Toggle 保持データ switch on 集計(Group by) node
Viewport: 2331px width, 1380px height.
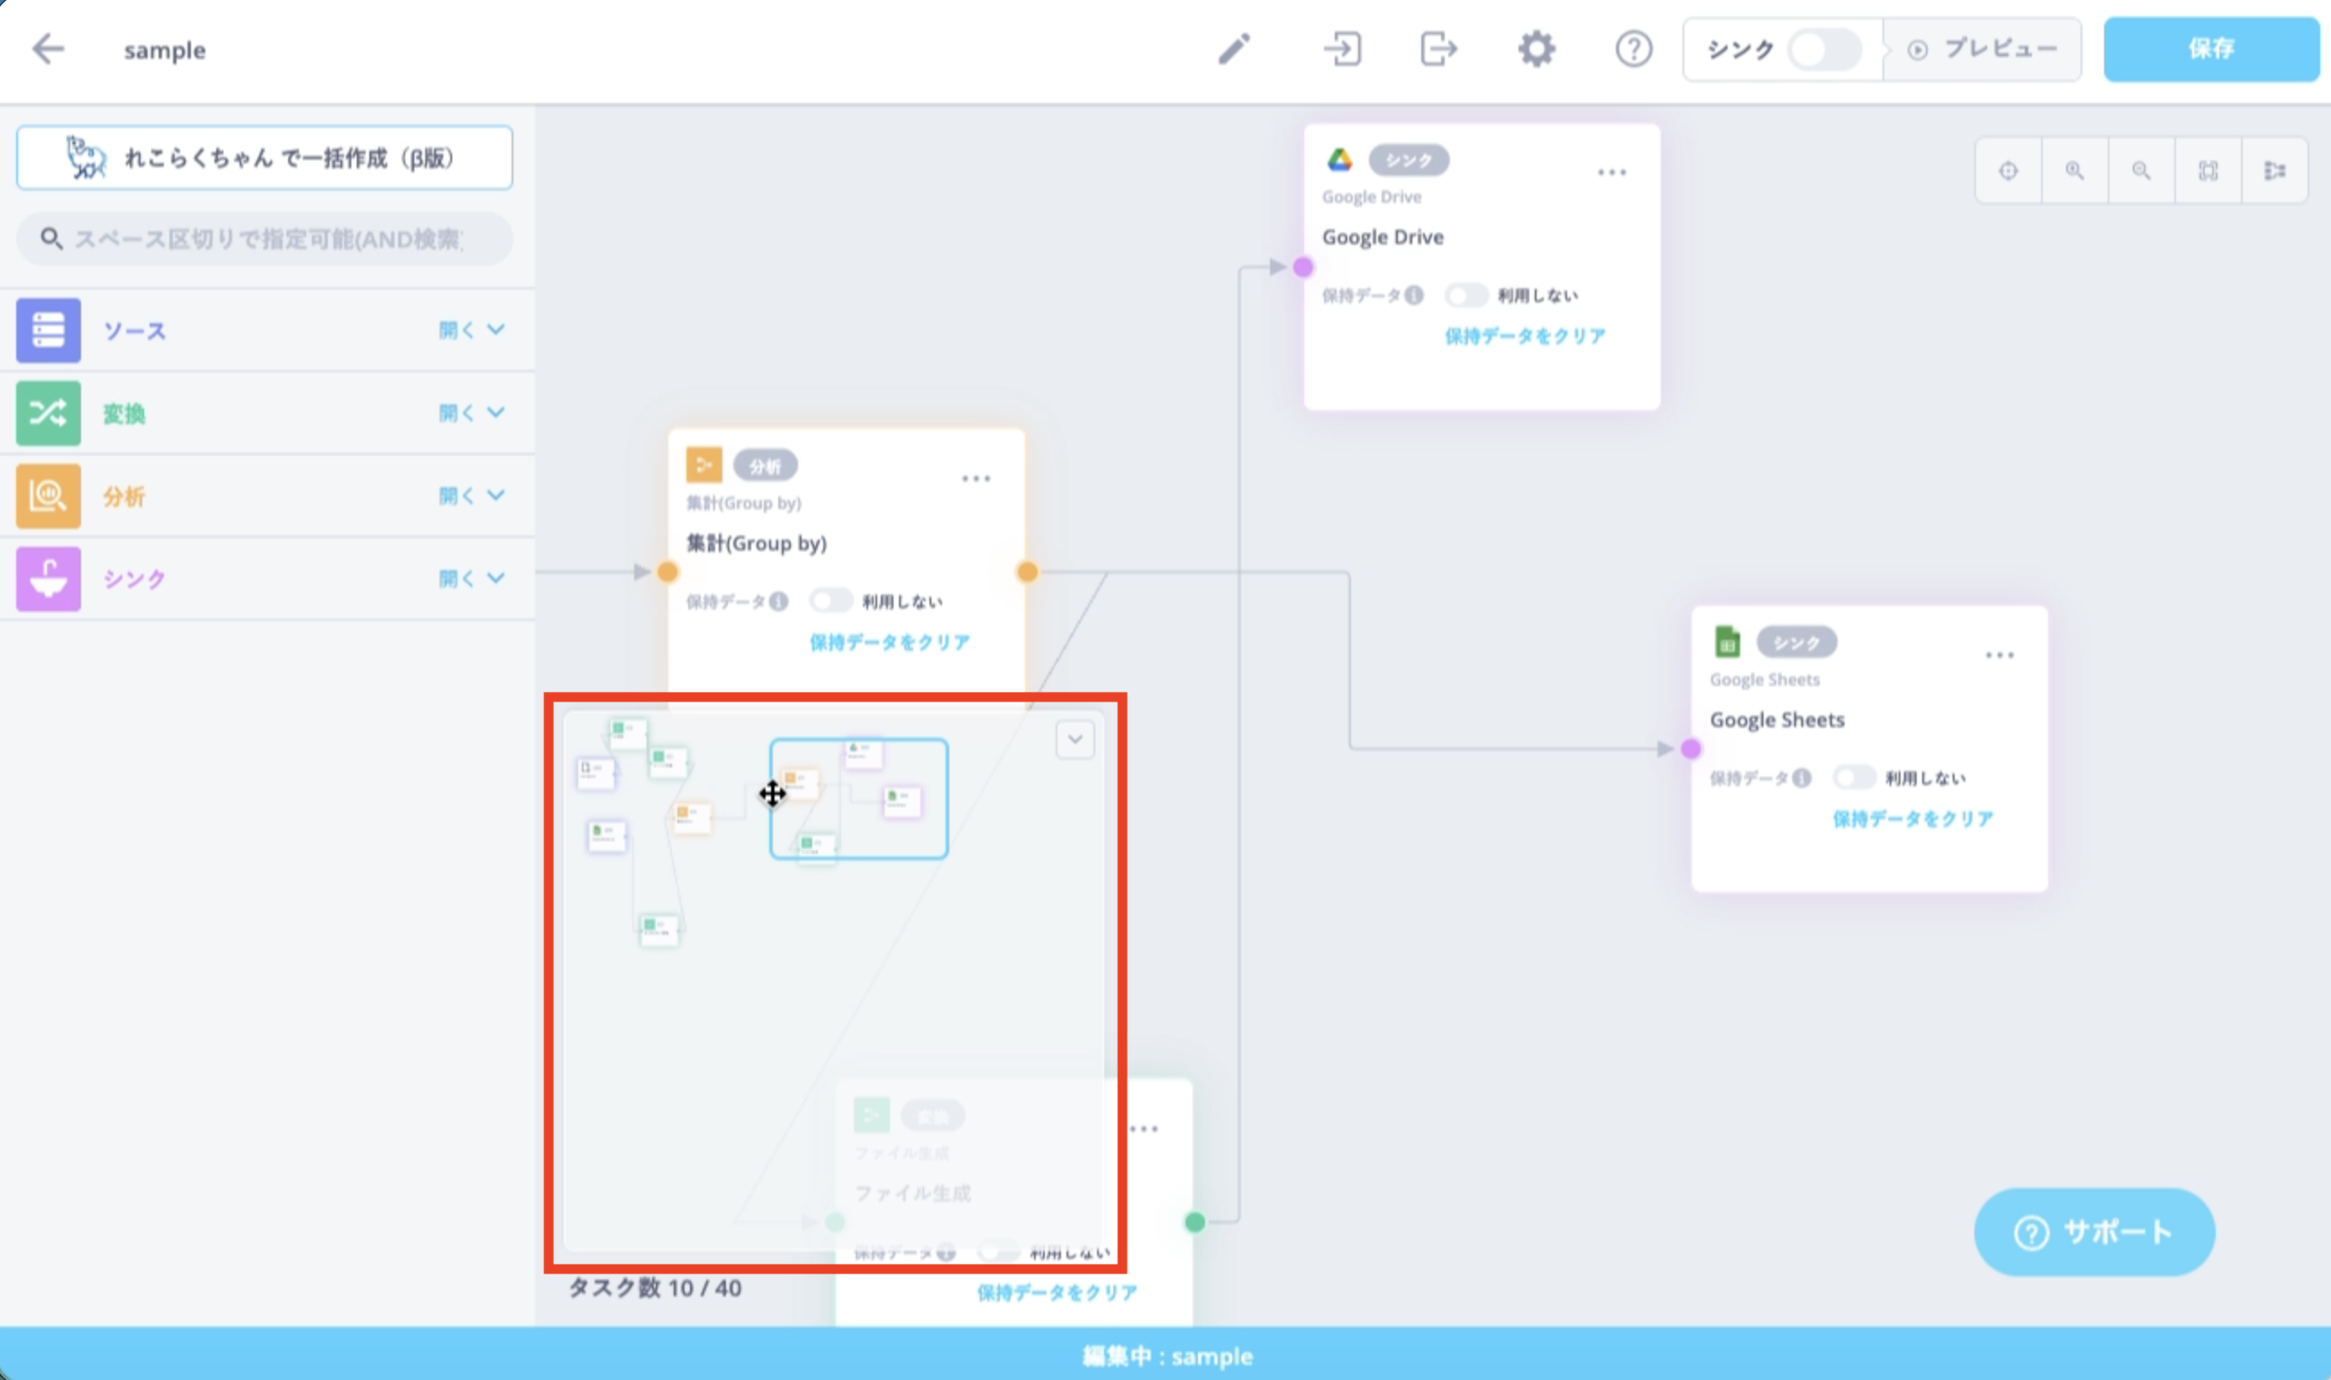click(830, 601)
